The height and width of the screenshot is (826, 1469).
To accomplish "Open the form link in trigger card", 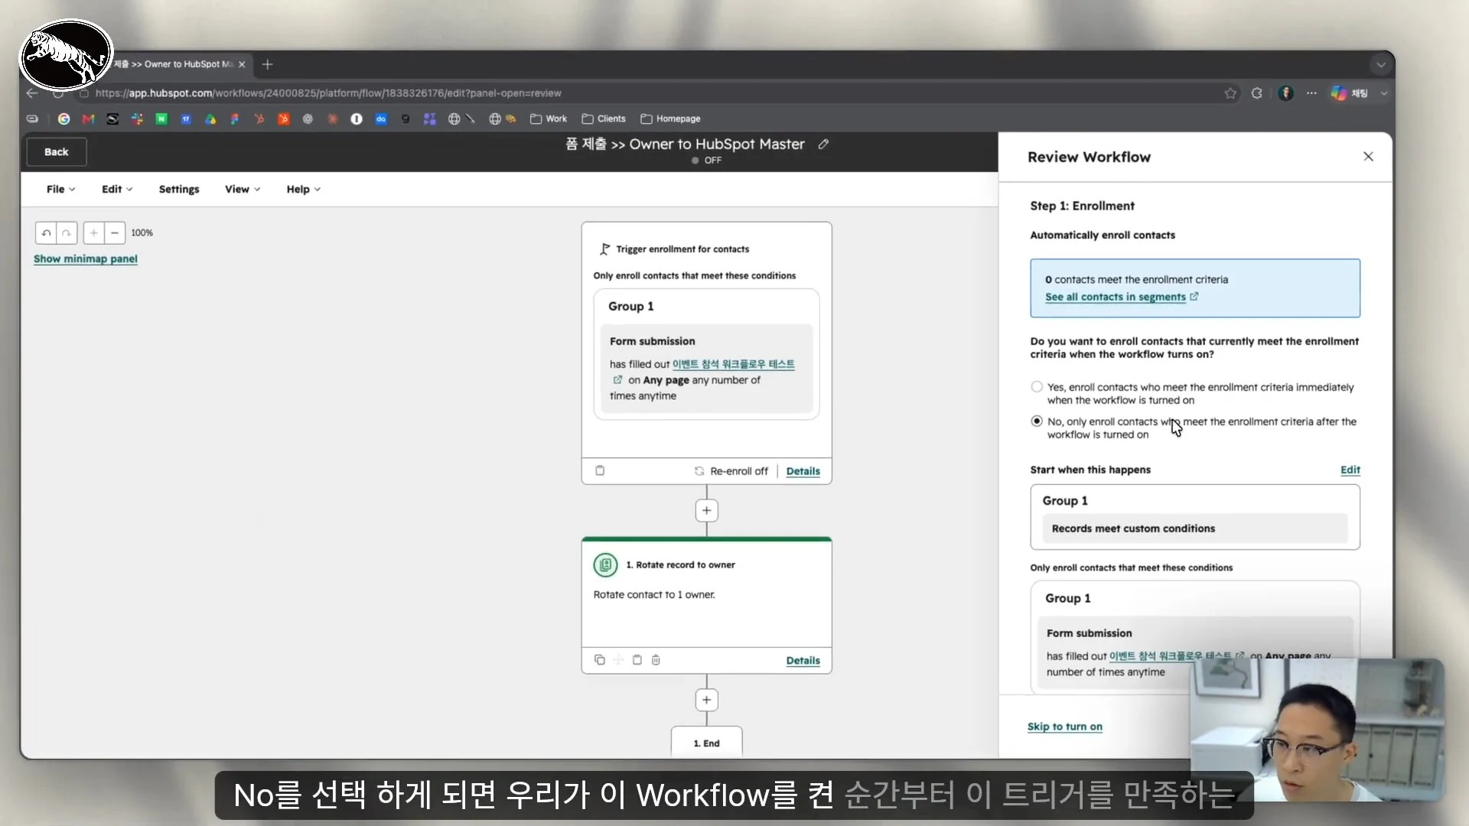I will coord(733,364).
